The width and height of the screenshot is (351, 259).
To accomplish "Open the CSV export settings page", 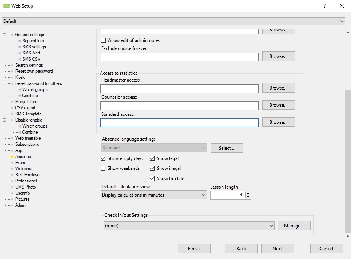I will [x=25, y=108].
